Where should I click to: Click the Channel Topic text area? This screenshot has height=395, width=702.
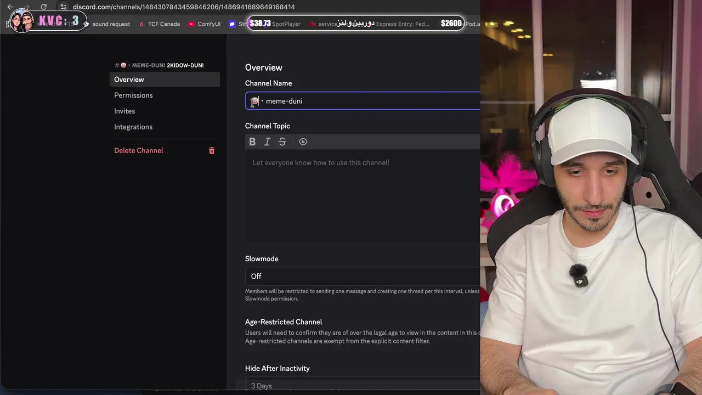click(363, 196)
